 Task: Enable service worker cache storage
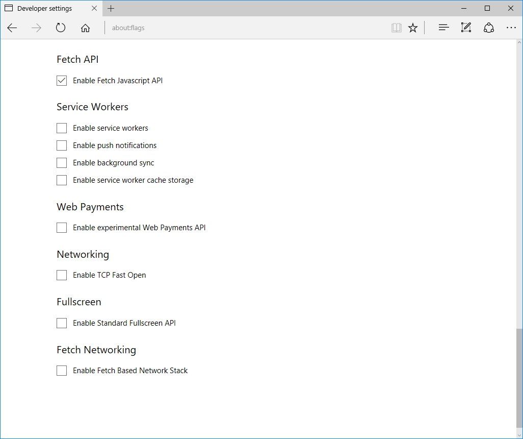tap(62, 180)
